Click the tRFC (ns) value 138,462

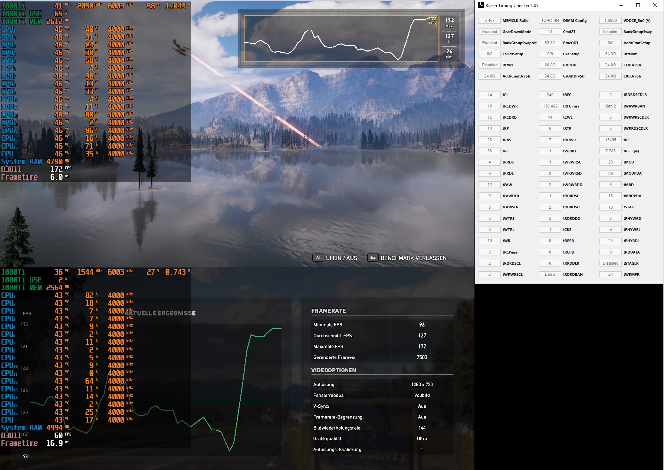coord(550,106)
